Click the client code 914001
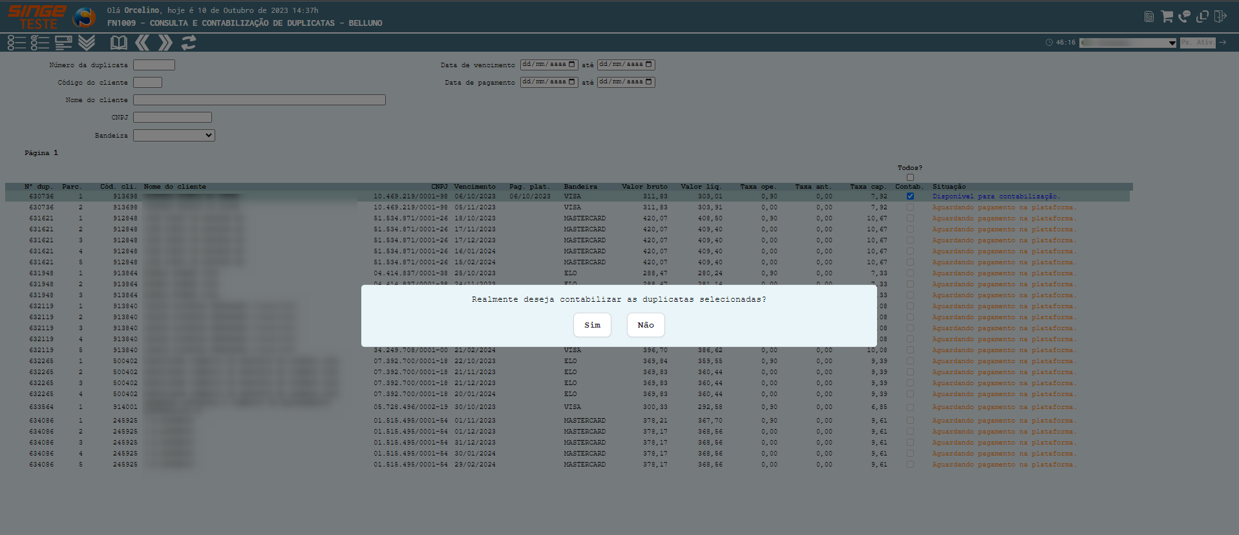This screenshot has height=535, width=1239. pyautogui.click(x=125, y=407)
